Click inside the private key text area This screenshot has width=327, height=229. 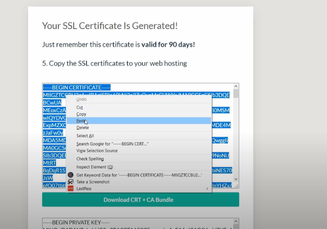138,224
